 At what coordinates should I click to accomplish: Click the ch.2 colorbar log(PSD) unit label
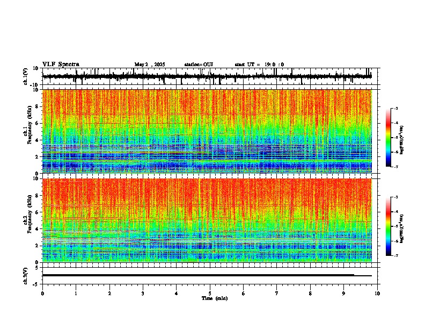[x=401, y=228]
